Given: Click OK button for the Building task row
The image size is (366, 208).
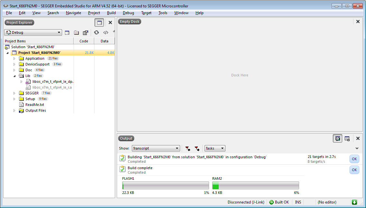Looking at the screenshot, I should [354, 159].
